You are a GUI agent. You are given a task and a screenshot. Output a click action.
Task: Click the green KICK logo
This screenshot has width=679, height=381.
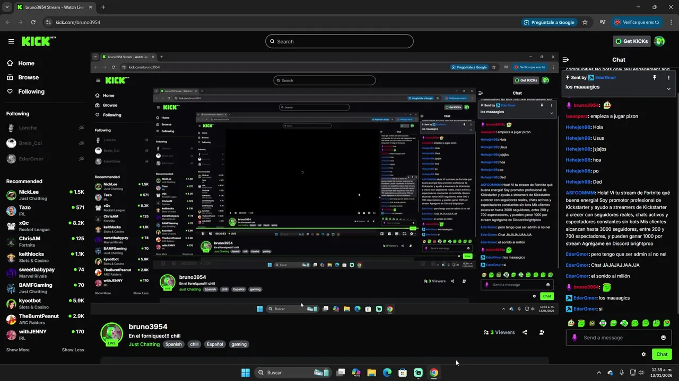pyautogui.click(x=39, y=41)
